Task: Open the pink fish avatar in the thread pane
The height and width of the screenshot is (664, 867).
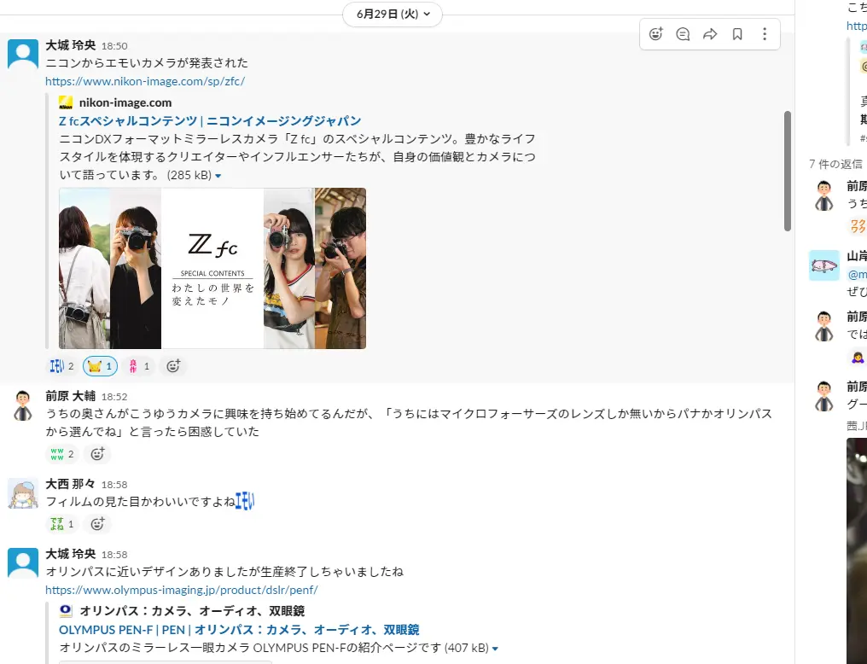Action: [x=823, y=265]
